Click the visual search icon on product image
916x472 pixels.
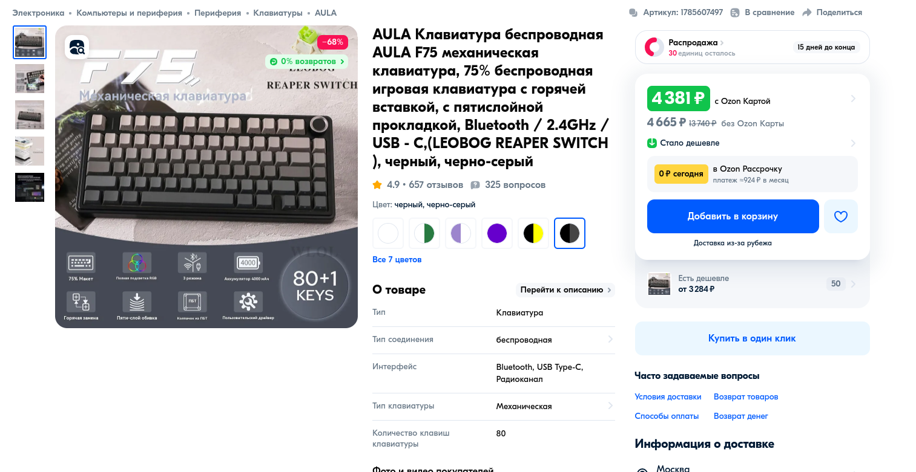tap(77, 47)
